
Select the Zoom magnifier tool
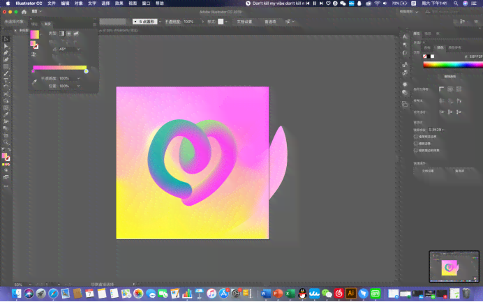tap(6, 142)
